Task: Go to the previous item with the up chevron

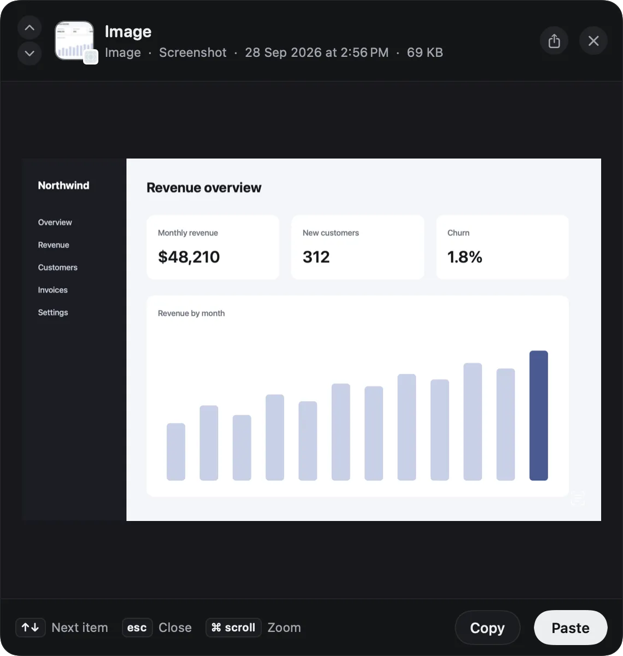Action: pos(30,27)
